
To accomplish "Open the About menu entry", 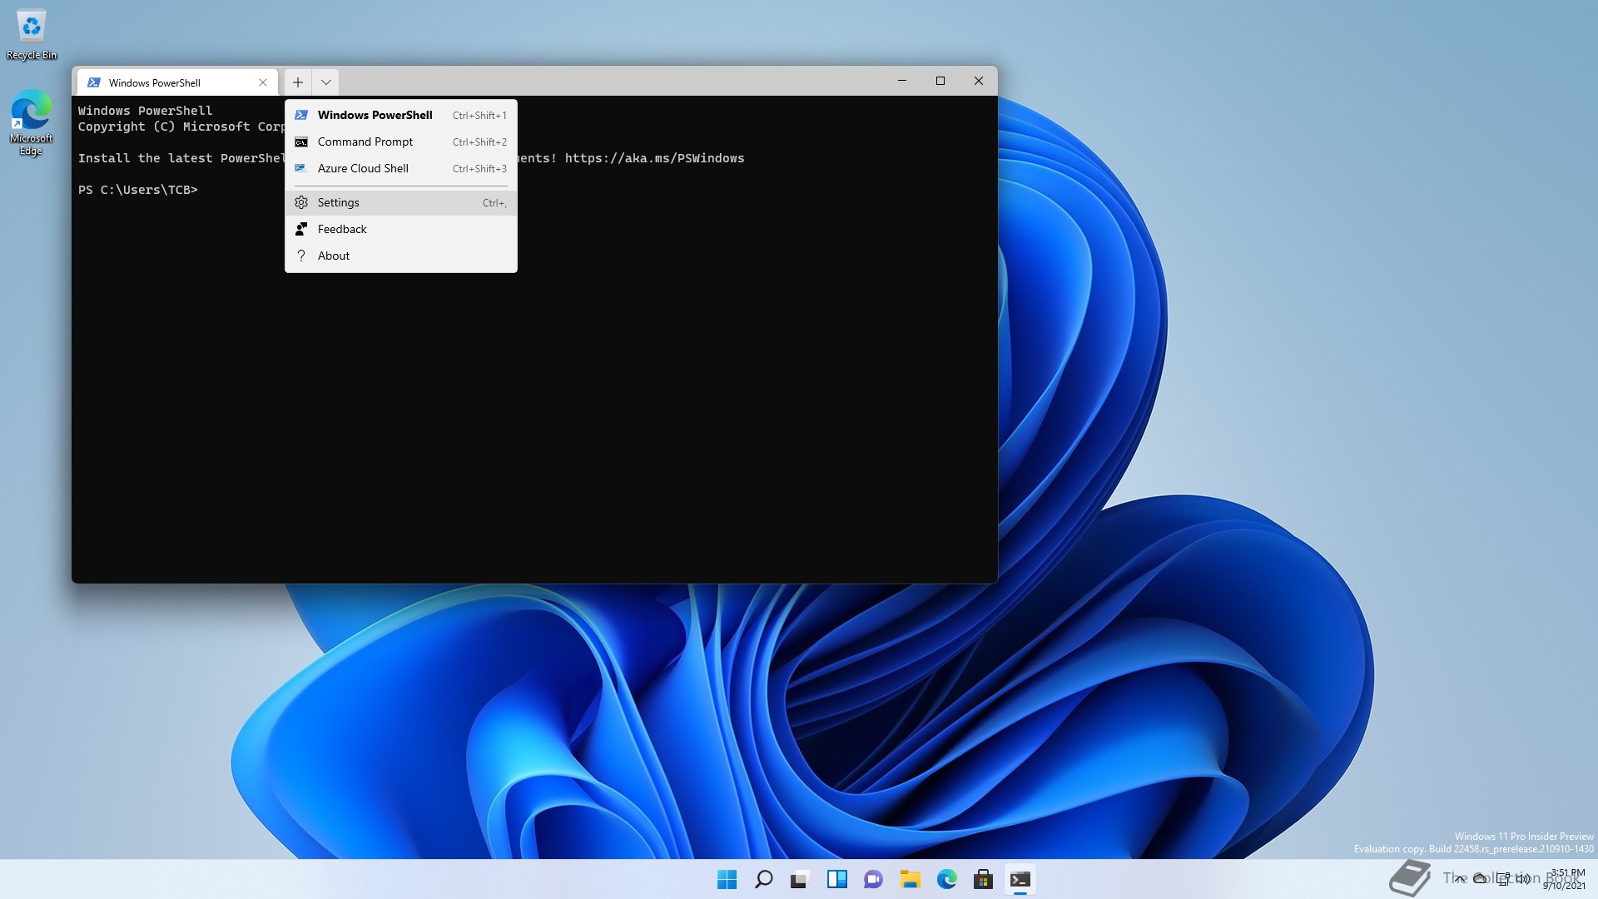I will click(400, 256).
